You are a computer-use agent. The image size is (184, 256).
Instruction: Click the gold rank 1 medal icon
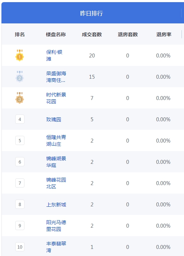point(19,56)
